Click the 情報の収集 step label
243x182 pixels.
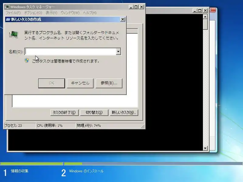[20, 171]
